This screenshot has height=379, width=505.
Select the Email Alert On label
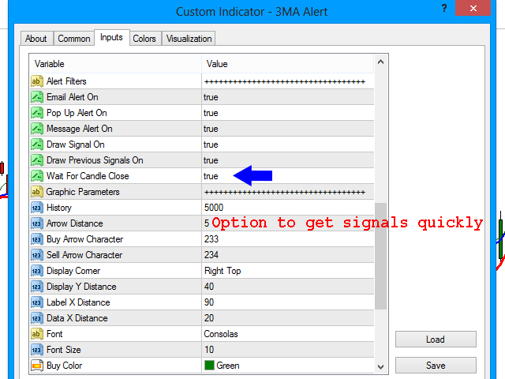point(73,97)
